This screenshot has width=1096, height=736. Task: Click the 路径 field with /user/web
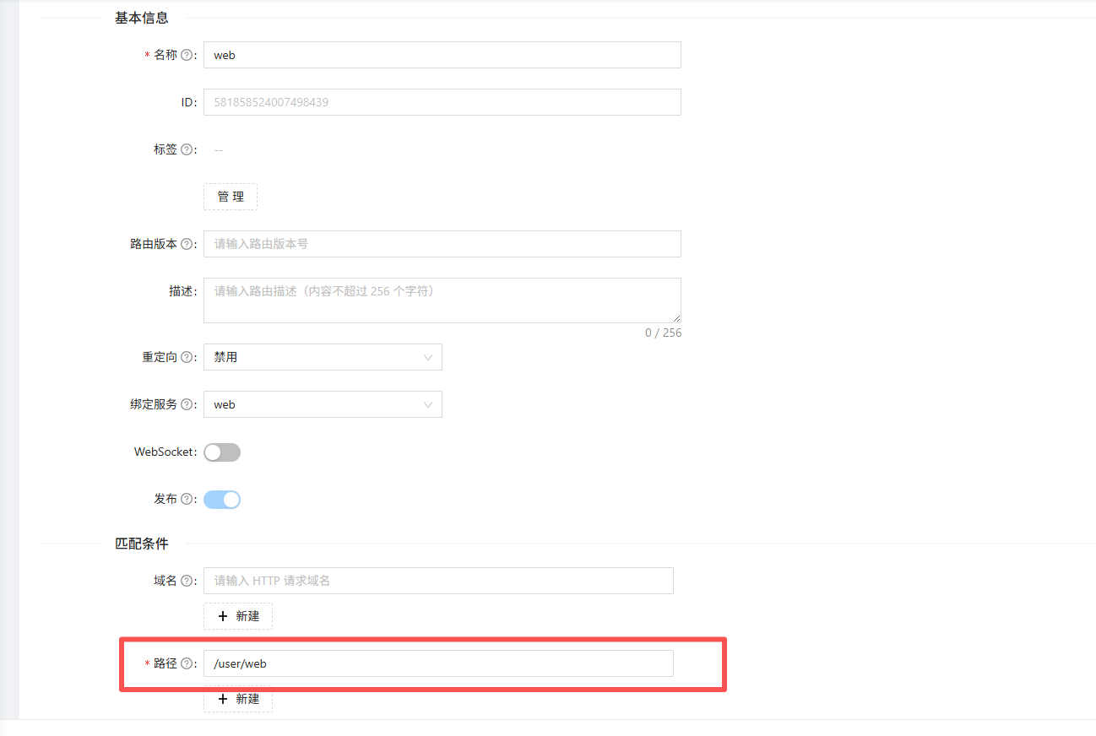click(x=438, y=663)
